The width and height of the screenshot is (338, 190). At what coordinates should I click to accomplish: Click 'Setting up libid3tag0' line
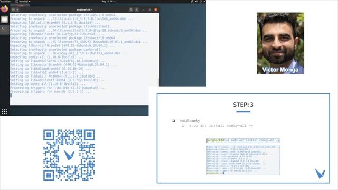click(x=51, y=69)
